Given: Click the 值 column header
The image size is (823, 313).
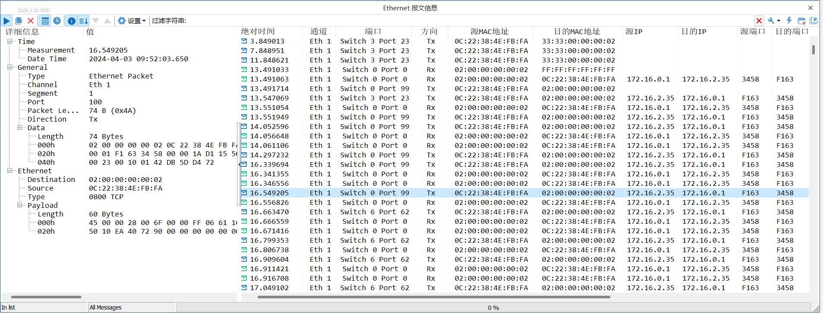Looking at the screenshot, I should pyautogui.click(x=160, y=31).
